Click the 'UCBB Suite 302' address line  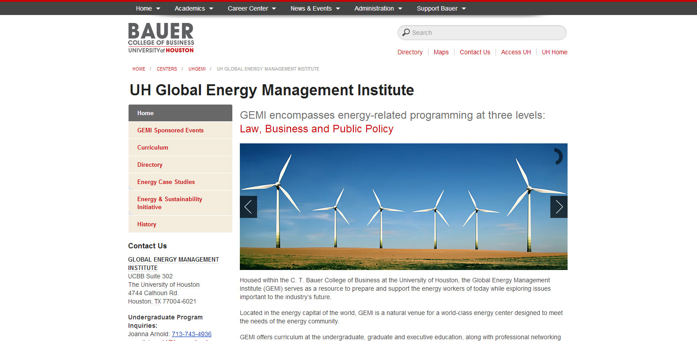tap(150, 276)
